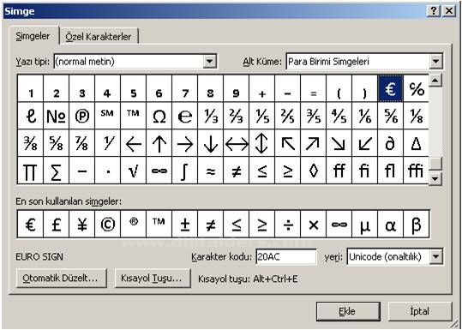Select the estimated (℮) symbol

tap(185, 116)
